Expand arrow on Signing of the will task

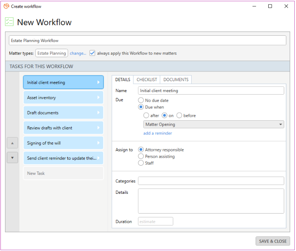[98, 143]
